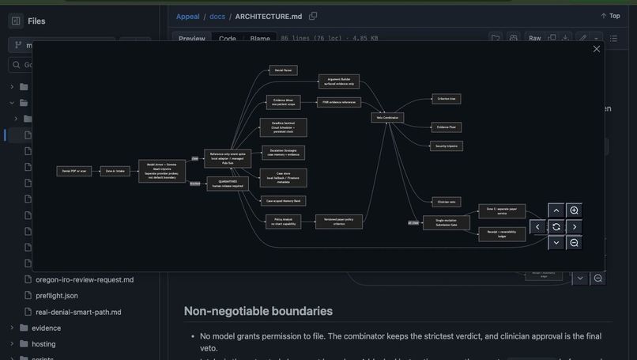
Task: Pan the expanded diagram left
Action: (x=537, y=227)
